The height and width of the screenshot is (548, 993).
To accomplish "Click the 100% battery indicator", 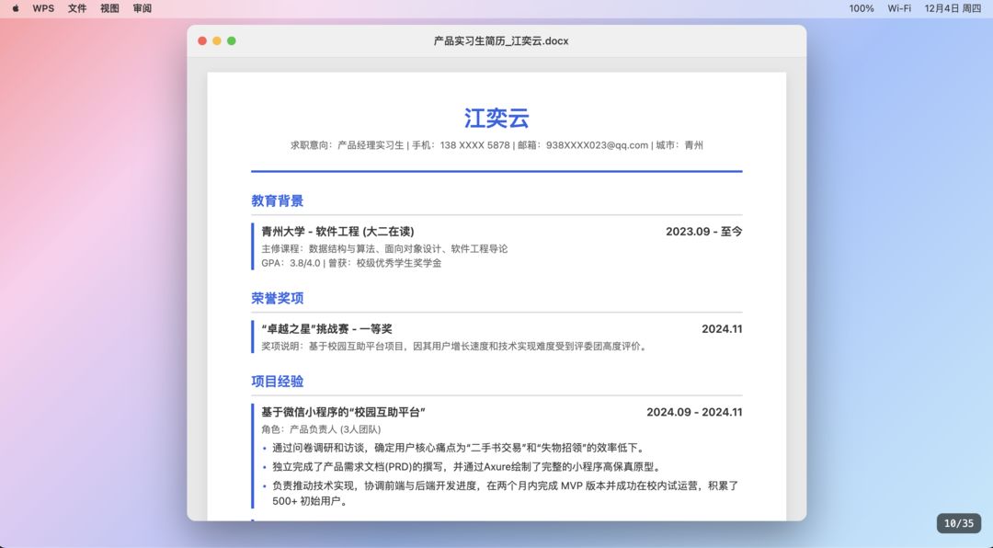I will click(861, 7).
